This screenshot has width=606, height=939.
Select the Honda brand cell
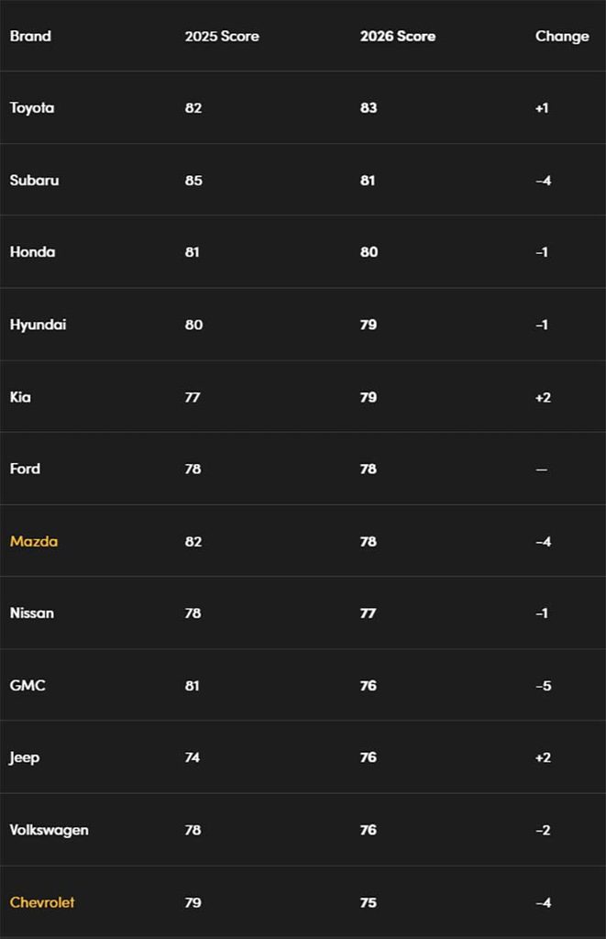coord(32,252)
